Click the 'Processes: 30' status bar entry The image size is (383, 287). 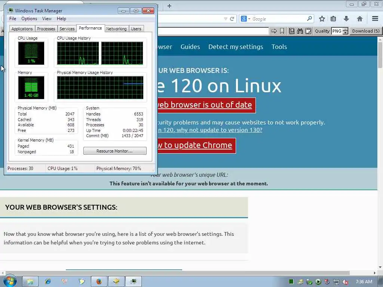(20, 169)
